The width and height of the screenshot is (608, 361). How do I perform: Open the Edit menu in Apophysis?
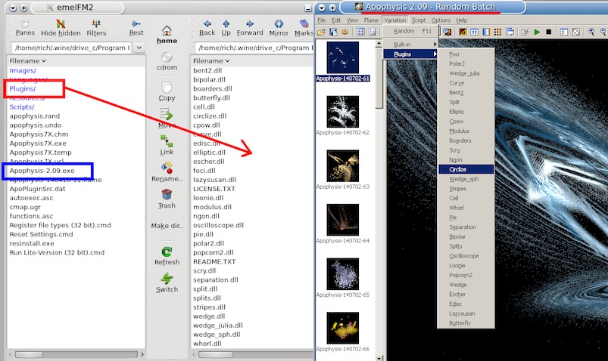(336, 20)
